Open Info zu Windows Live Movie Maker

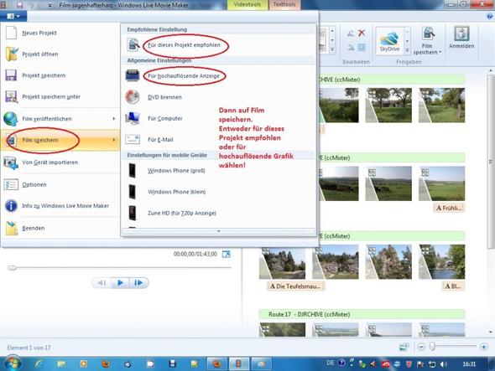(60, 205)
